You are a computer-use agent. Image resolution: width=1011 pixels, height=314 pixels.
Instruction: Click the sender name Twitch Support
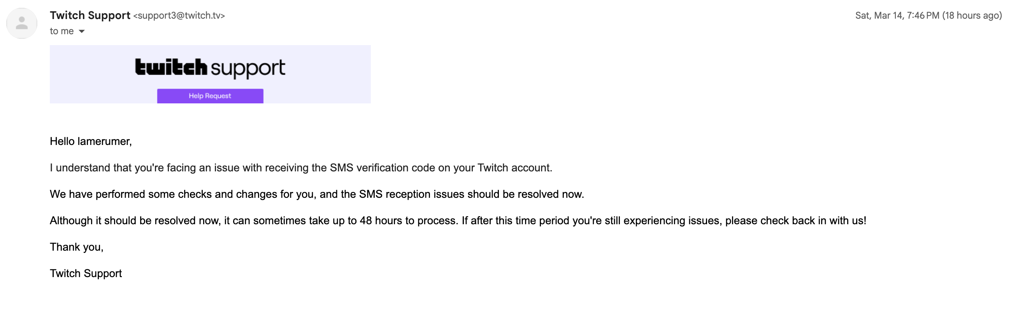(90, 15)
